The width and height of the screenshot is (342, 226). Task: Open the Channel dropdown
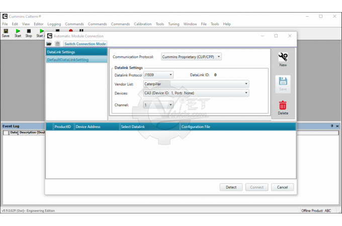pos(158,105)
